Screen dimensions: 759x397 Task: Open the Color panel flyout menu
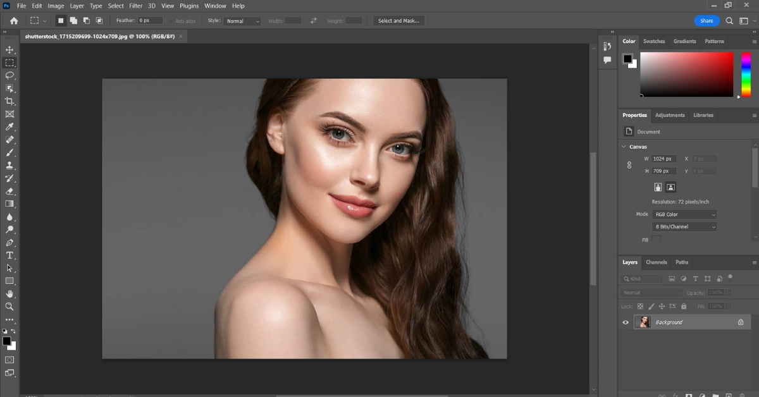coord(754,42)
